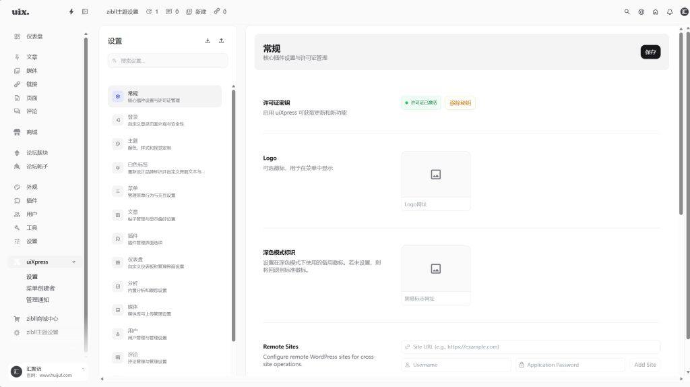Select the 评论 settings category in settings list
Viewport: 690px width, 387px height.
click(x=165, y=358)
